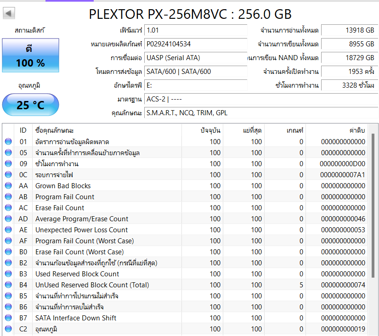
Task: Click the status icon for SATA Interface Down Shift
Action: point(8,318)
